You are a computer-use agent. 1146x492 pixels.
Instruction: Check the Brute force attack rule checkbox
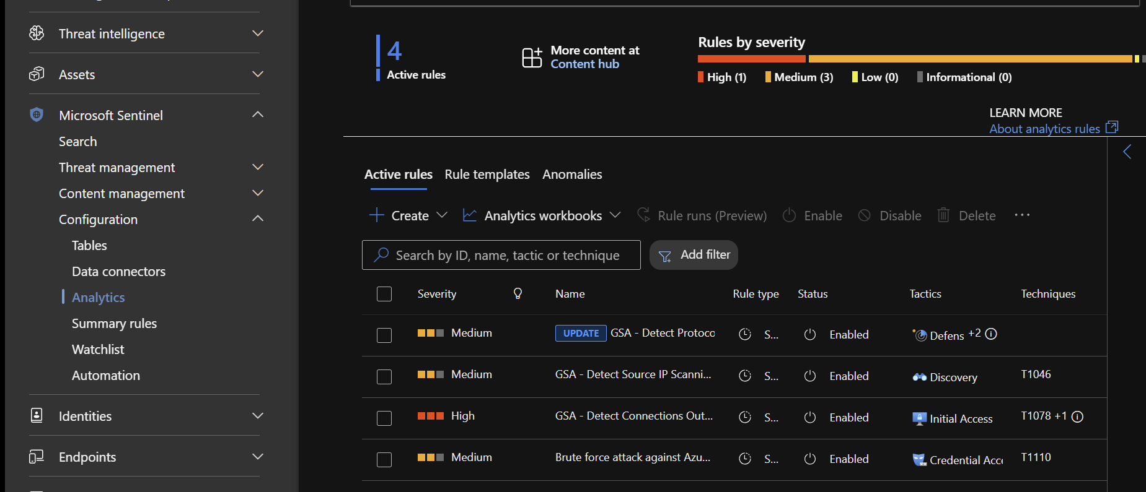click(x=384, y=460)
